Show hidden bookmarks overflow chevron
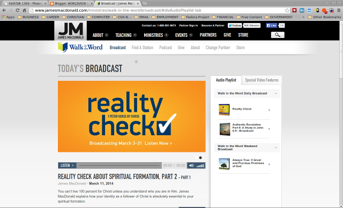The height and width of the screenshot is (208, 343). [303, 17]
